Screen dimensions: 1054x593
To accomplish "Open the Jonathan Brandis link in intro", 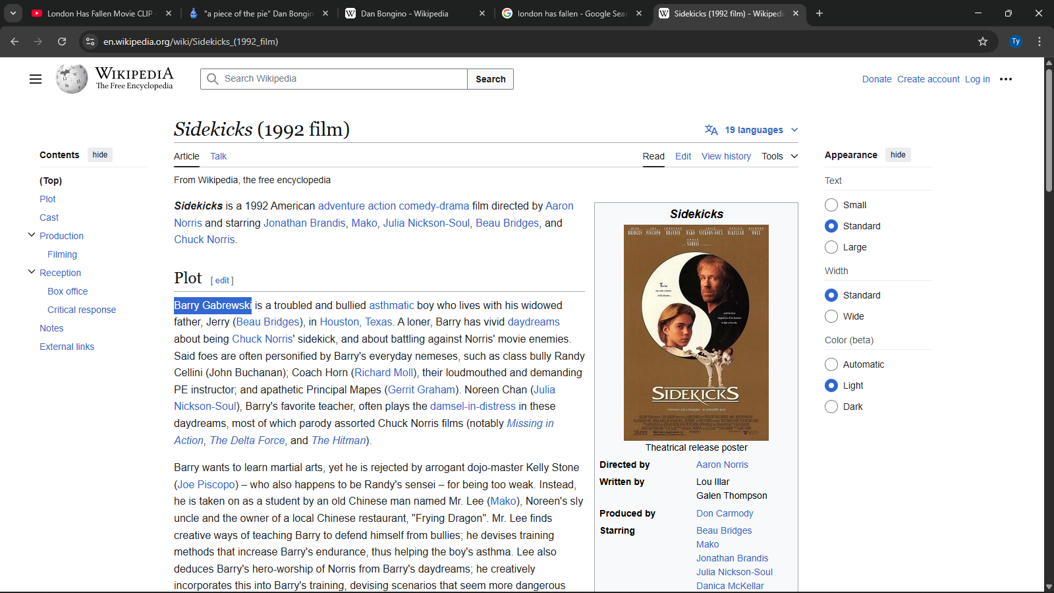I will pyautogui.click(x=304, y=223).
